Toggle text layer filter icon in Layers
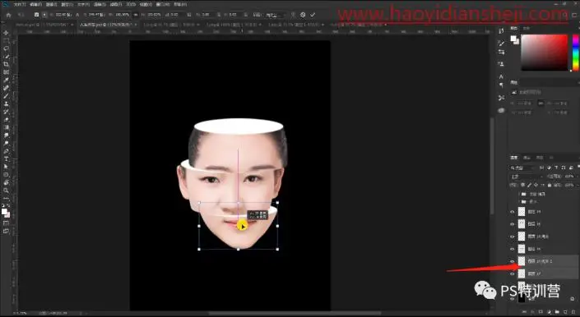This screenshot has height=317, width=580. click(556, 168)
